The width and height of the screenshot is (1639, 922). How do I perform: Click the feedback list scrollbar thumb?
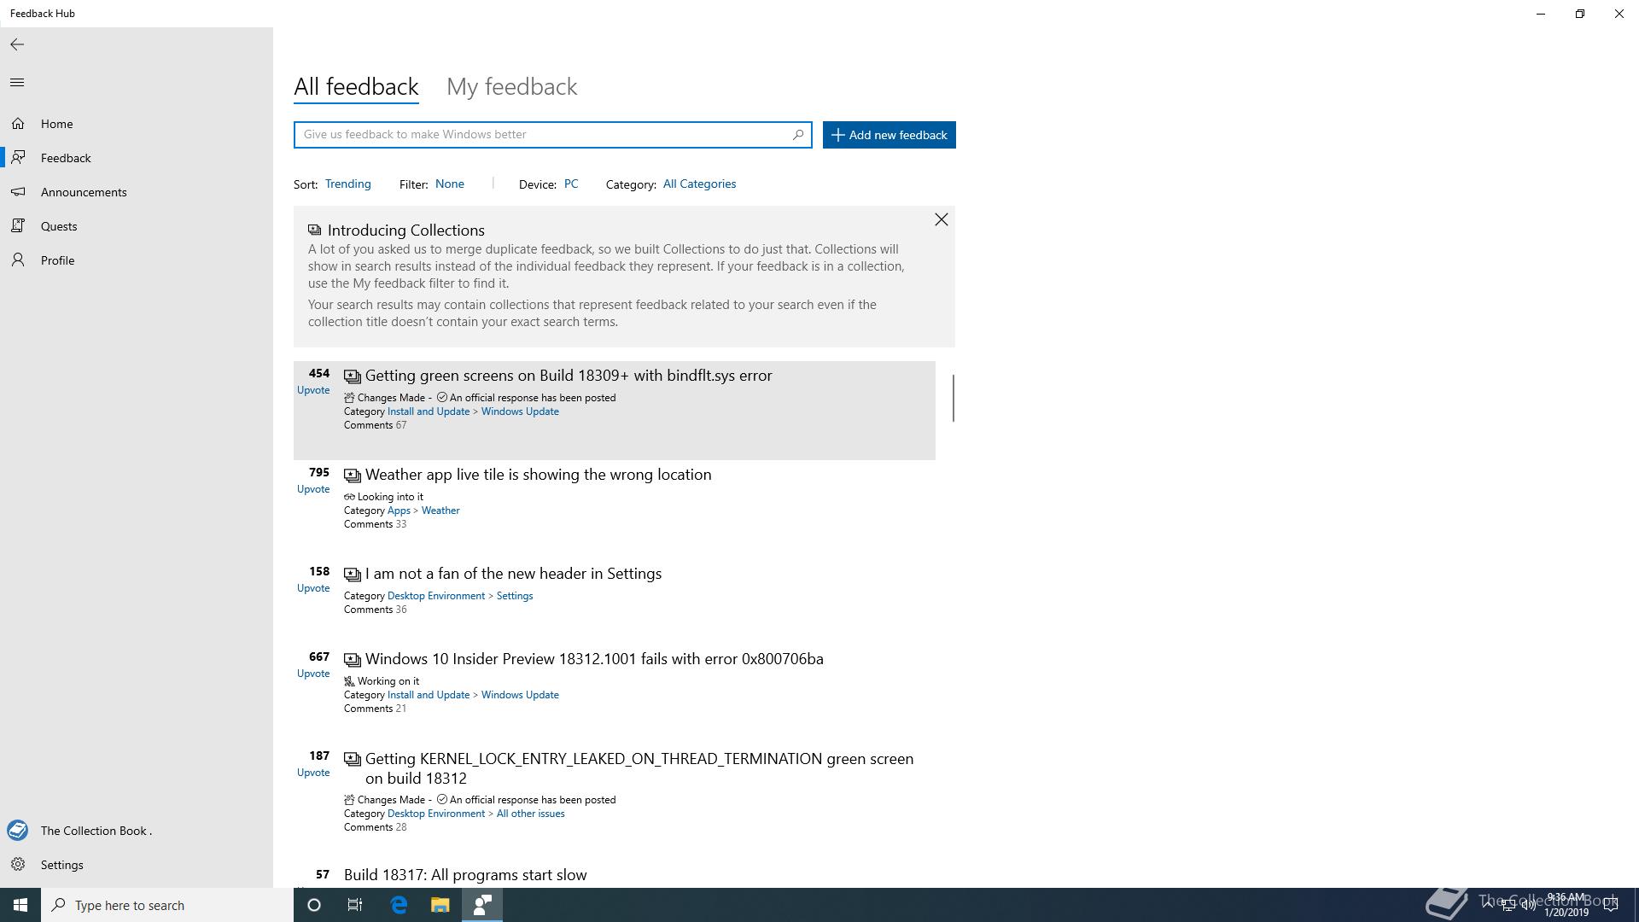(x=953, y=398)
